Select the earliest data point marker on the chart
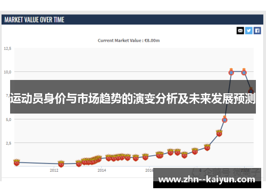The height and width of the screenshot is (193, 266). 16,162
